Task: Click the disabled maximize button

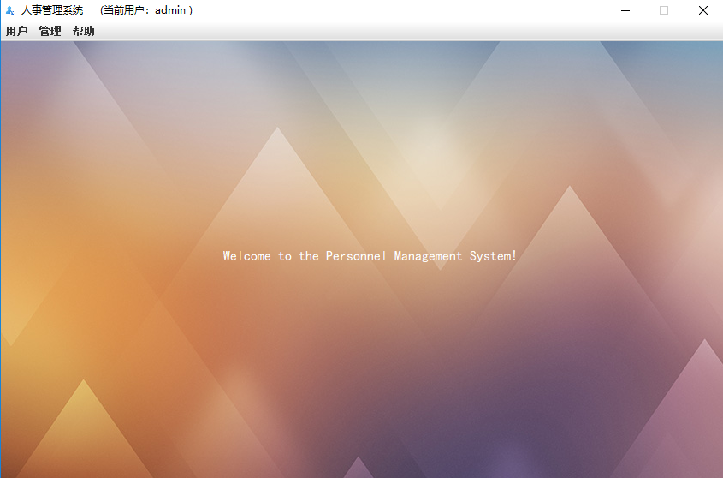Action: [x=663, y=10]
